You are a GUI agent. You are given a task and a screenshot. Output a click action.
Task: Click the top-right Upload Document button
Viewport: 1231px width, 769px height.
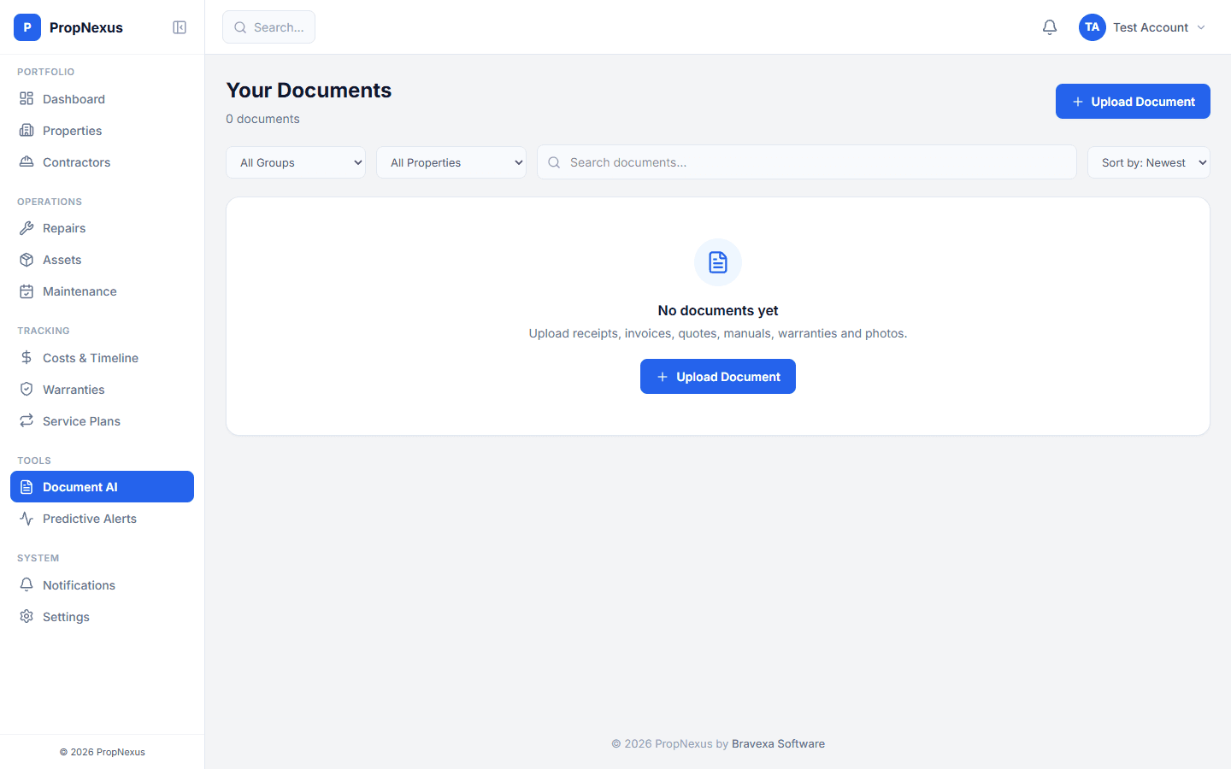[x=1133, y=102]
